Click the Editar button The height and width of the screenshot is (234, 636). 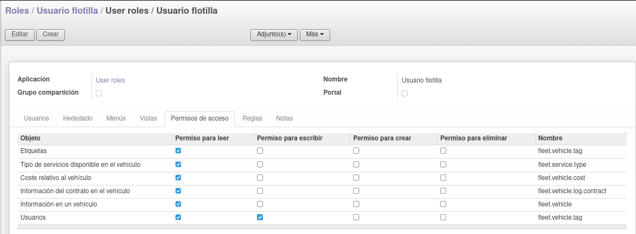click(20, 35)
